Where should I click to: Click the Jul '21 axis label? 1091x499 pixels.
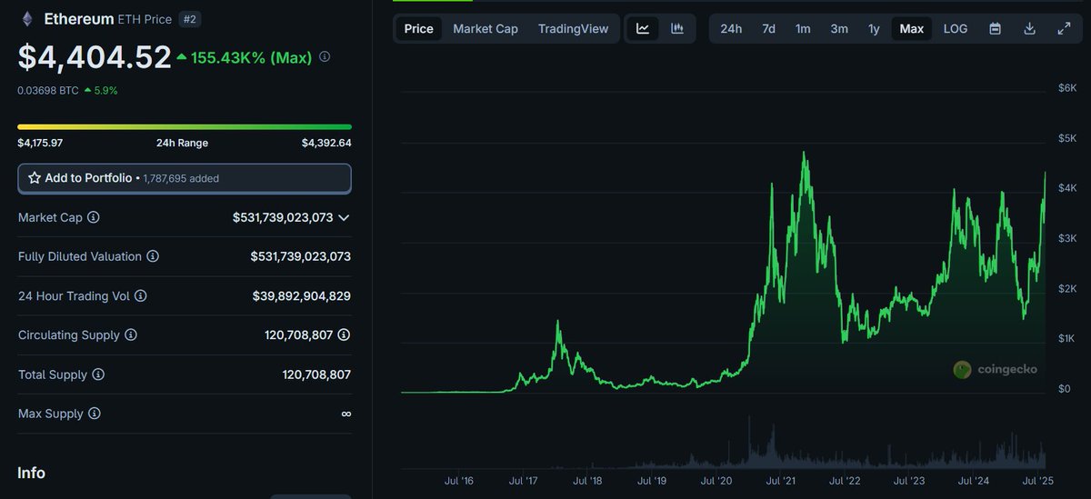point(783,480)
